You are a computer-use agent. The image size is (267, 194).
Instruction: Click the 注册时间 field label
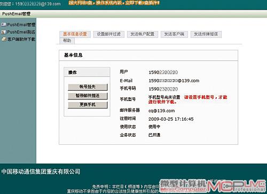pos(128,119)
